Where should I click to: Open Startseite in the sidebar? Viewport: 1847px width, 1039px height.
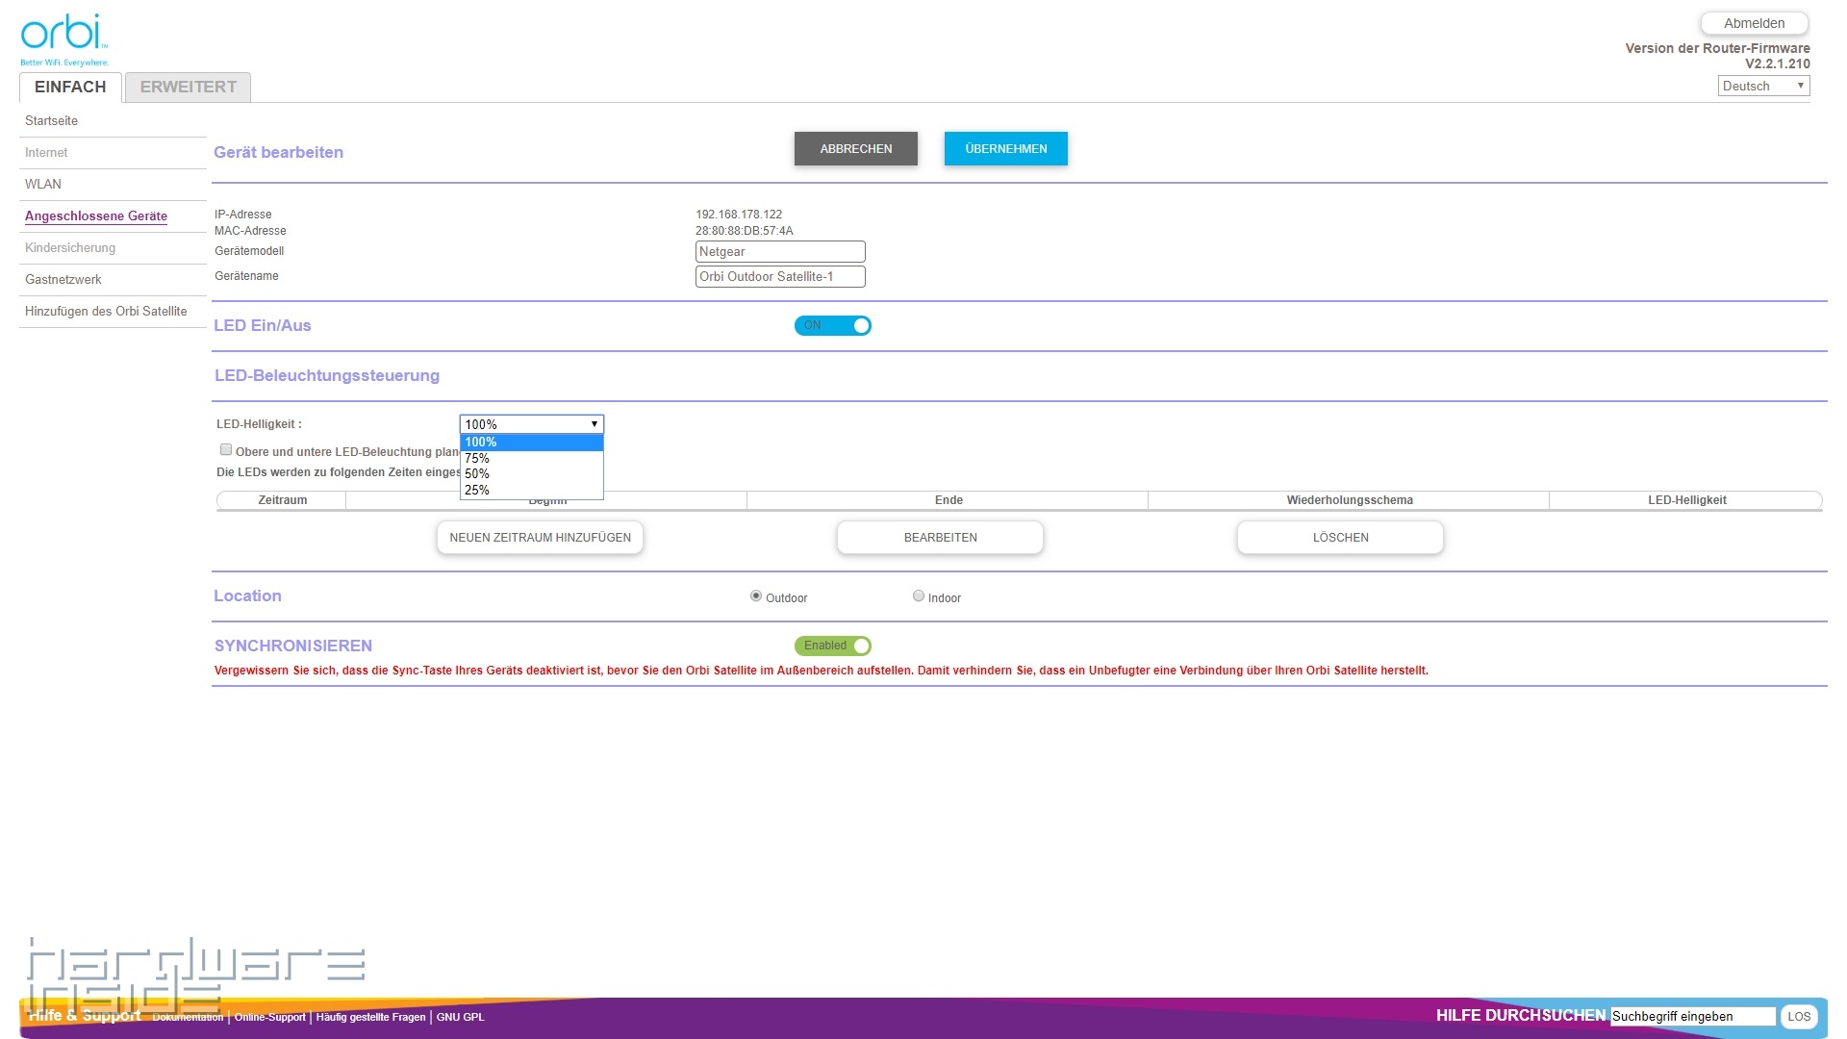52,120
